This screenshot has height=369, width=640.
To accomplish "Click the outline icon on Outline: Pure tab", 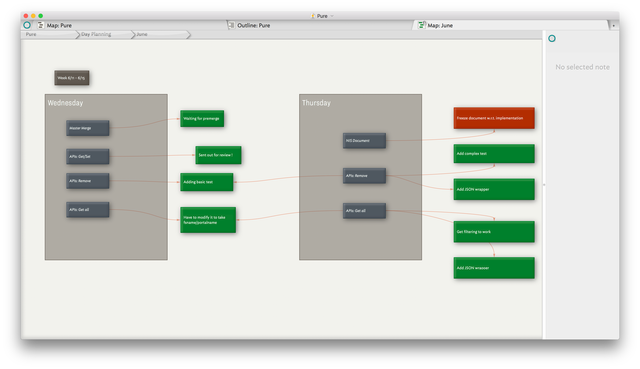I will click(232, 25).
